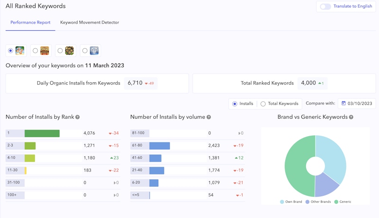Viewport: 379px width, 218px height.
Task: Click the green rank 1 installs bar
Action: [42, 133]
